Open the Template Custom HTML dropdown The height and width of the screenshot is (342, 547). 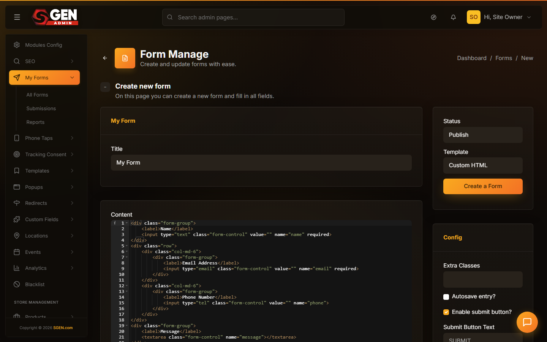pyautogui.click(x=483, y=165)
